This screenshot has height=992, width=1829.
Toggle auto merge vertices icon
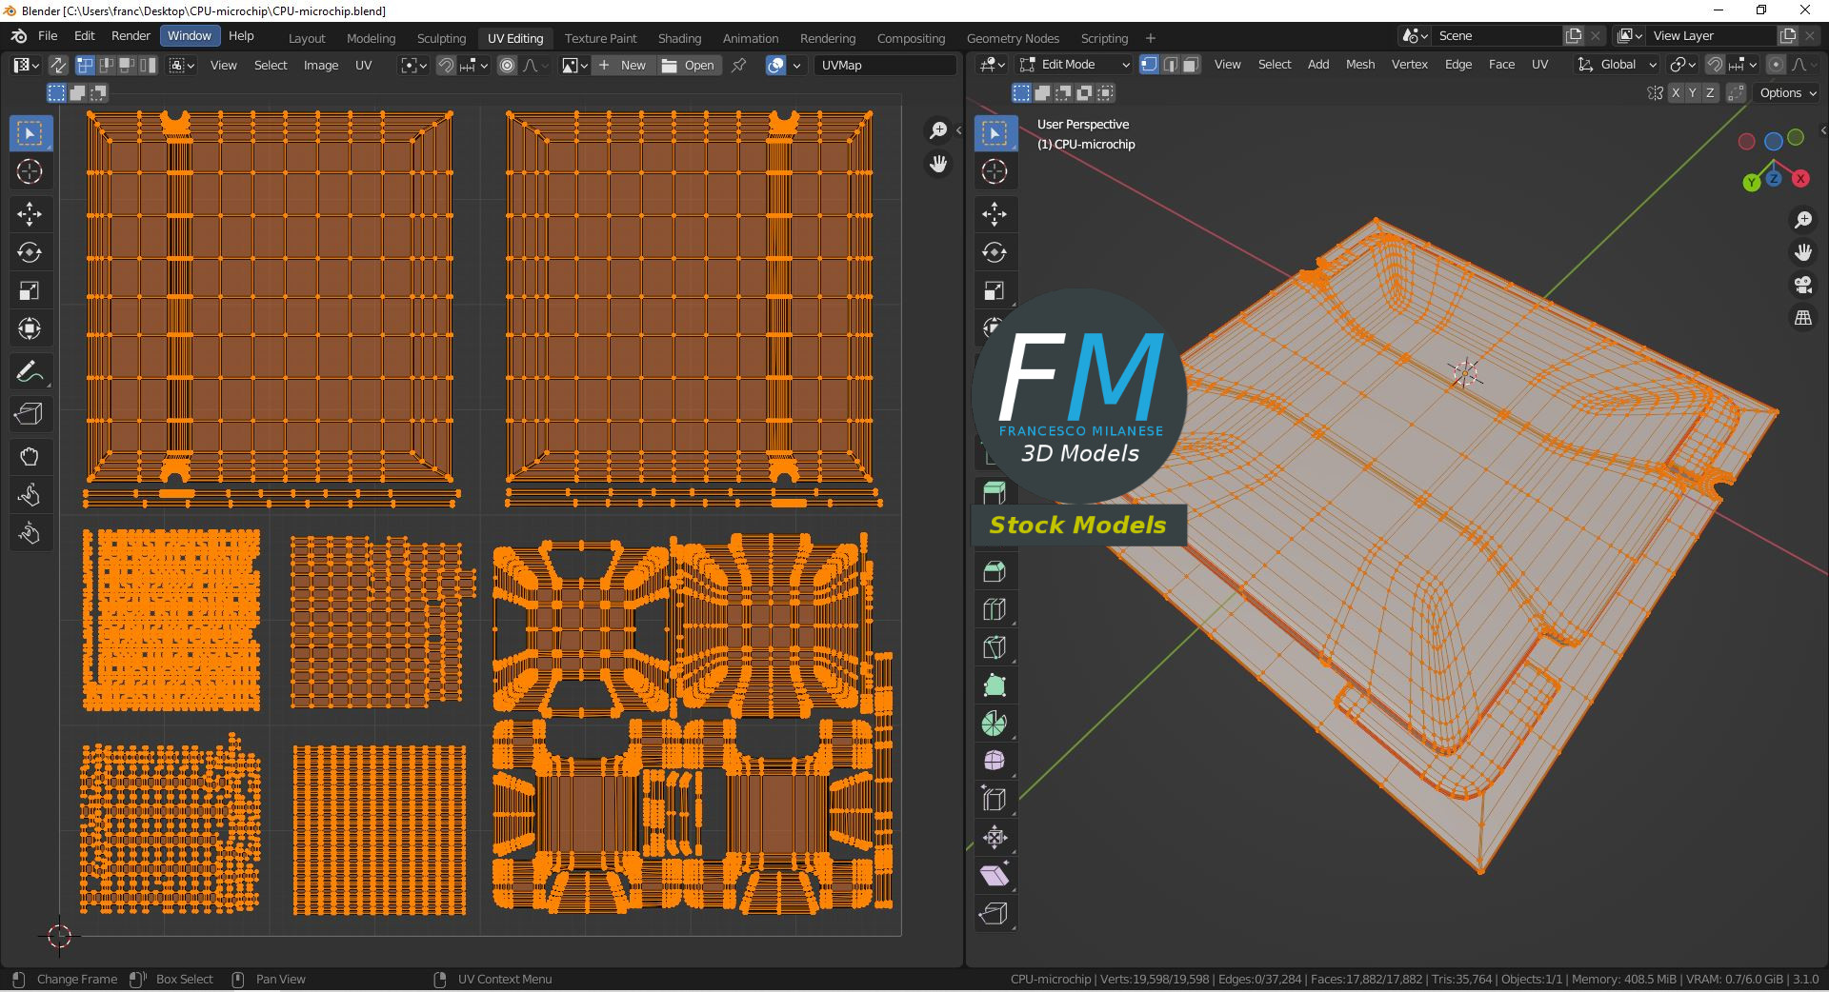1736,92
